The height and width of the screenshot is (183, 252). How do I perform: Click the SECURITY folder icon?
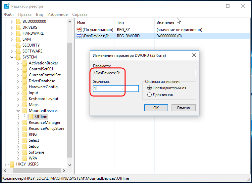[x=19, y=45]
